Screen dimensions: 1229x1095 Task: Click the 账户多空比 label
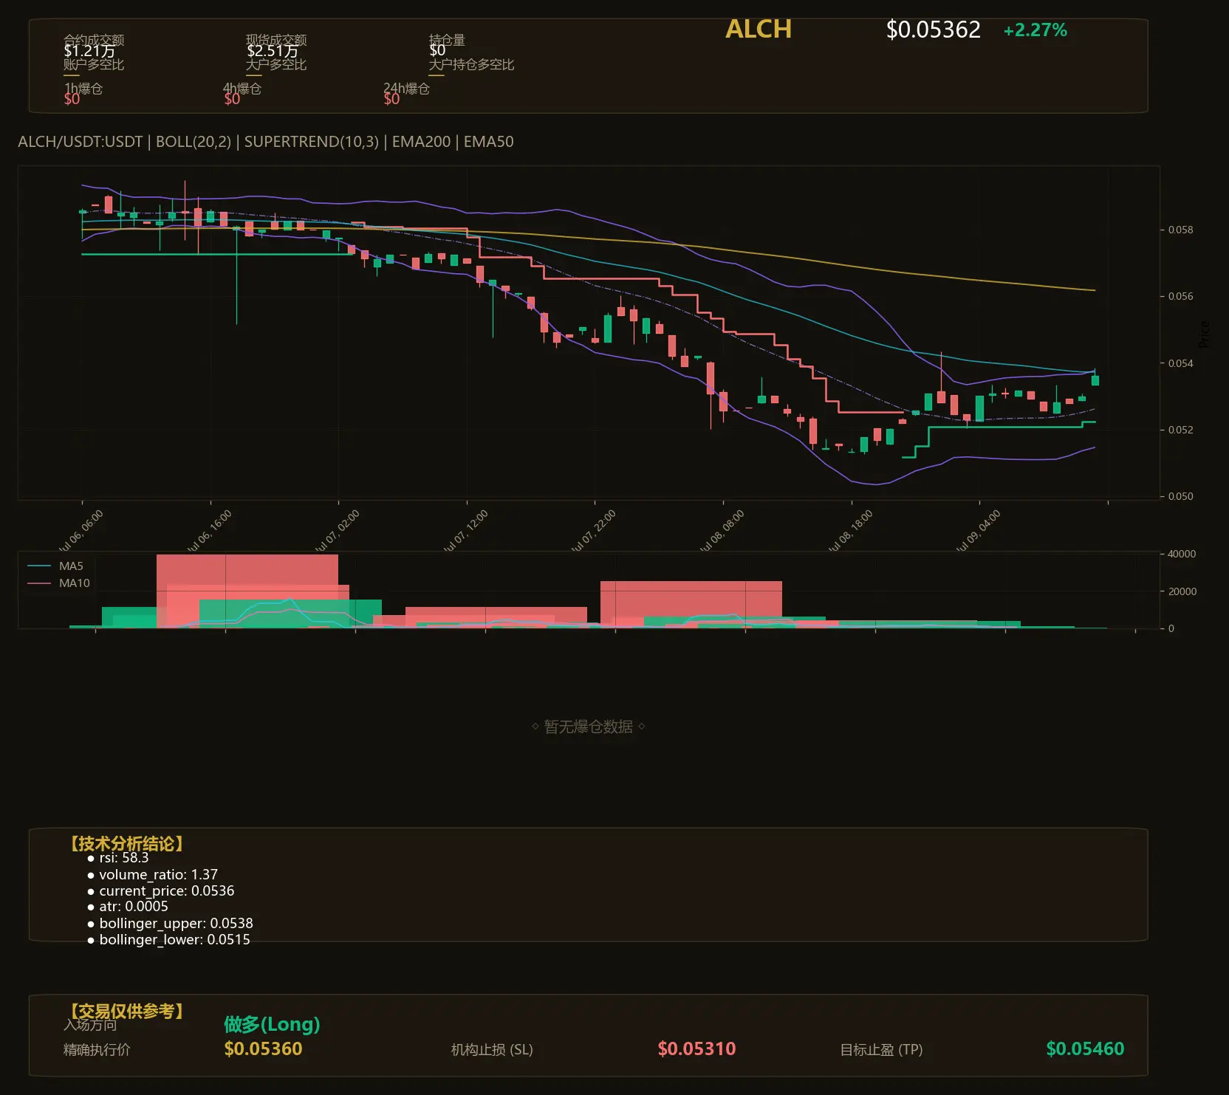pos(94,64)
